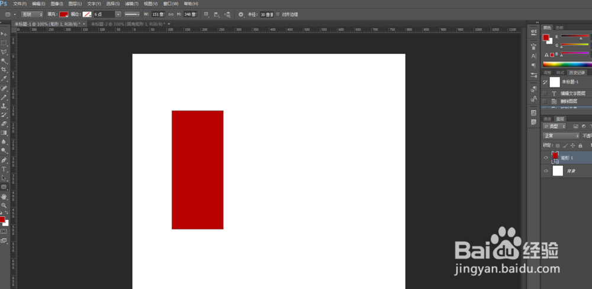Open the 滤镜(T) menu
Screen dimensions: 592x289
click(x=131, y=4)
